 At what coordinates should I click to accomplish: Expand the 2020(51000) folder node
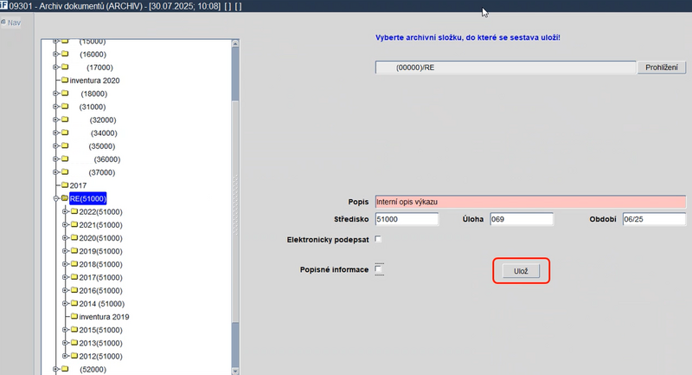[x=66, y=237]
